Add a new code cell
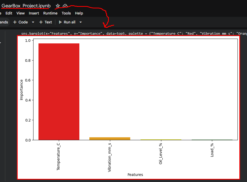 click(x=20, y=22)
